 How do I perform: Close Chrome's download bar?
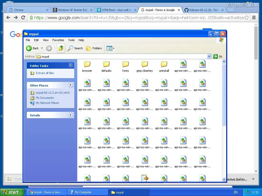click(x=253, y=179)
